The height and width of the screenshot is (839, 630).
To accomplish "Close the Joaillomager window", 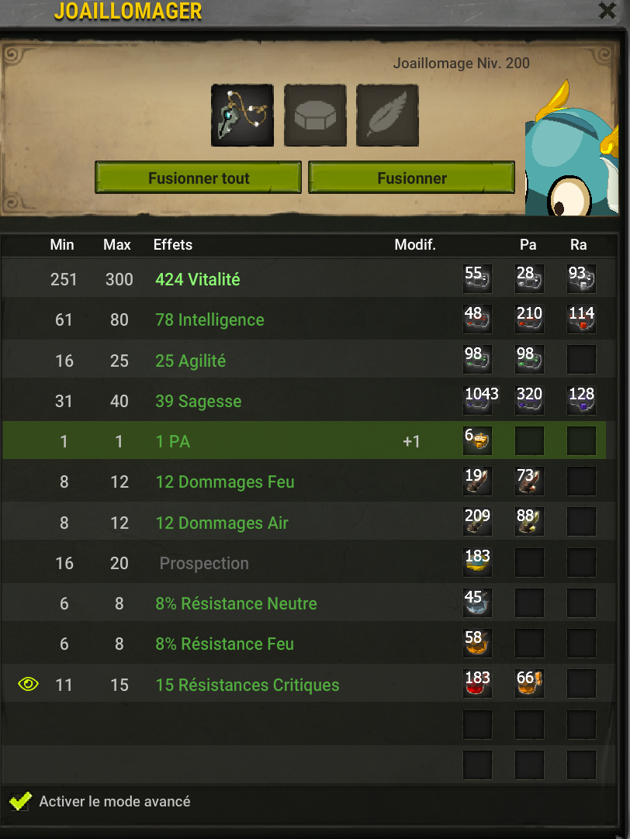I will click(x=607, y=10).
